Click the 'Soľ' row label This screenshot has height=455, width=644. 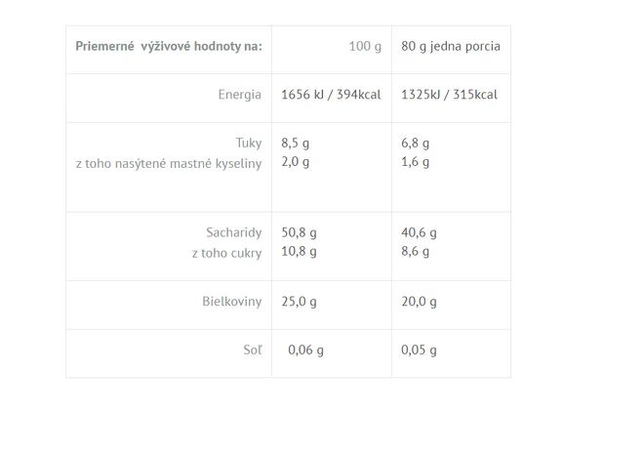(x=252, y=350)
